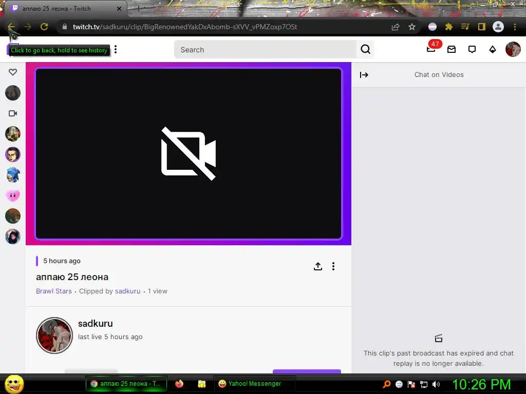Open the first sidebar channel avatar

point(13,93)
